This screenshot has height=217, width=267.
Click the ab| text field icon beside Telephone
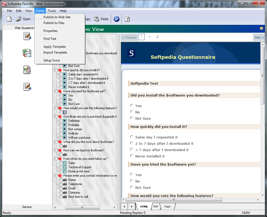[x=65, y=184]
